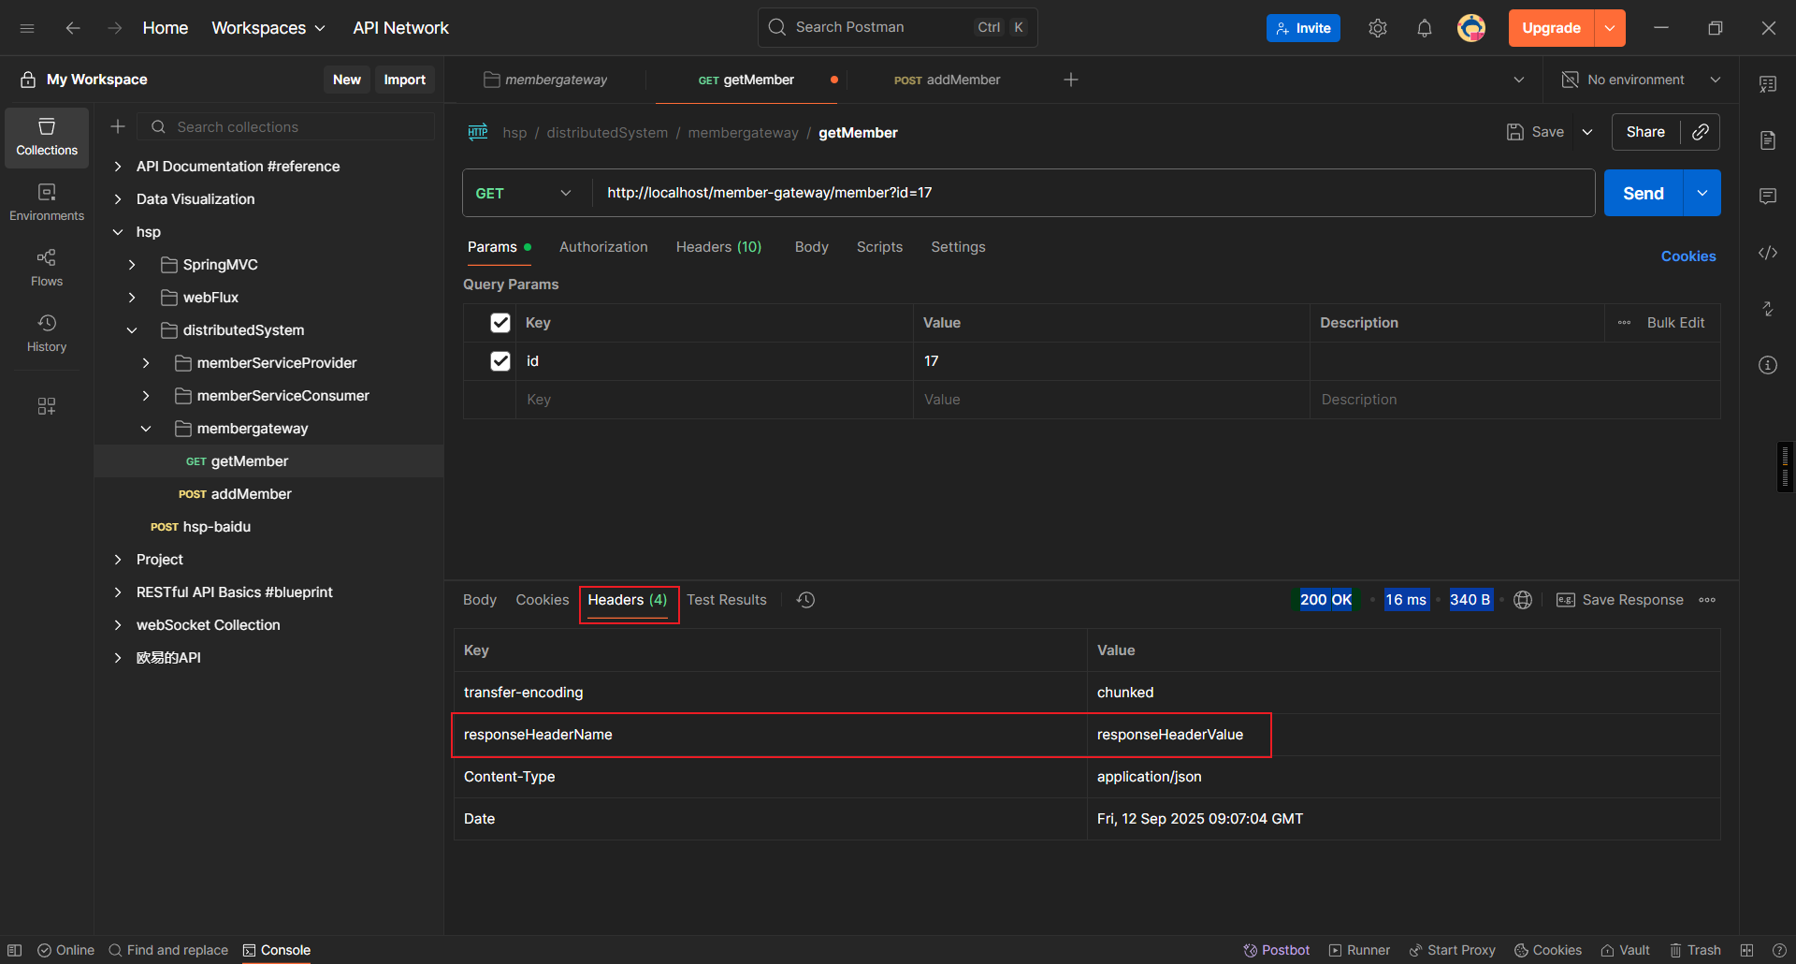1796x964 pixels.
Task: Open the code snippet panel icon
Action: 1767,253
